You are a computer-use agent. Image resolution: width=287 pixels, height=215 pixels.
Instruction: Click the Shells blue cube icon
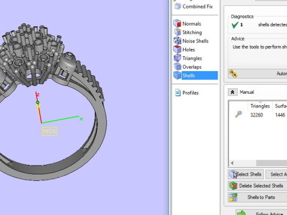point(177,75)
